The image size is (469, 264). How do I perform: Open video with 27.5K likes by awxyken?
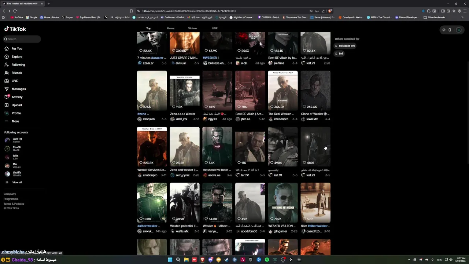152,91
